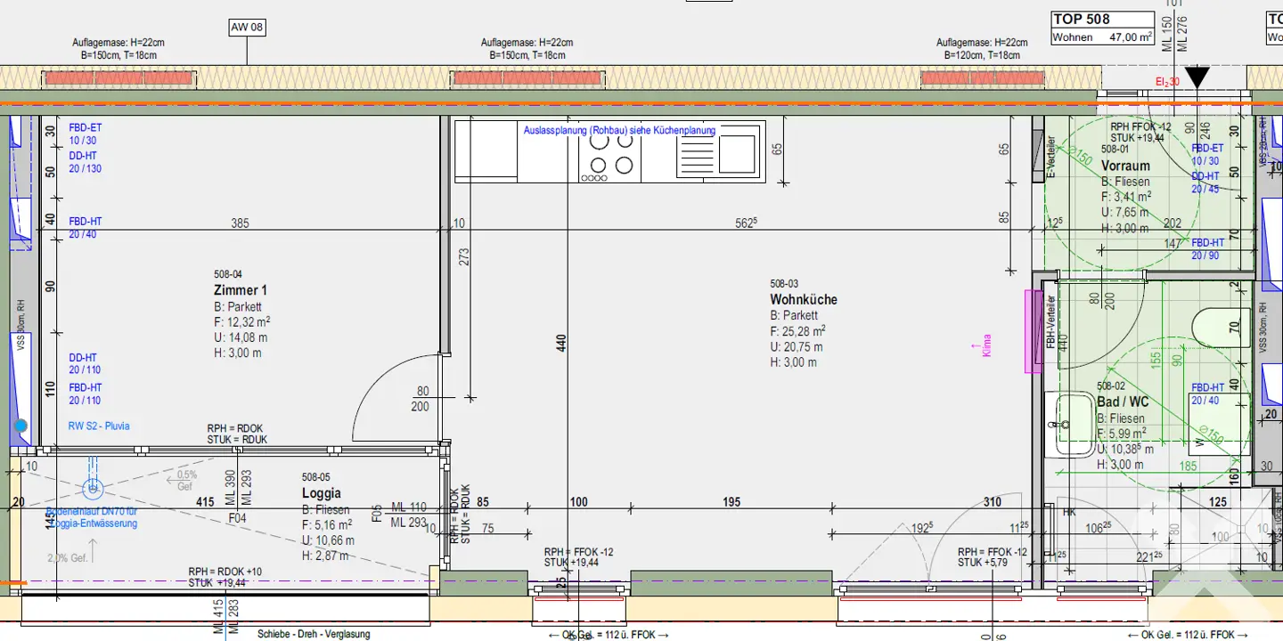
Task: Select the Bad / WC room name
Action: point(1123,402)
